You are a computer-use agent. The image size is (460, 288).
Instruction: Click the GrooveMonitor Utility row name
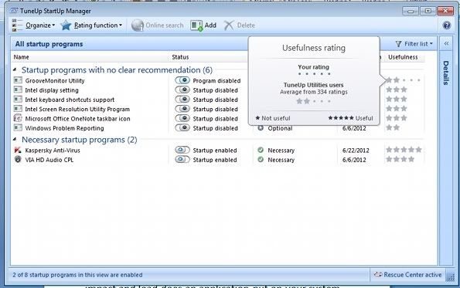(x=55, y=80)
